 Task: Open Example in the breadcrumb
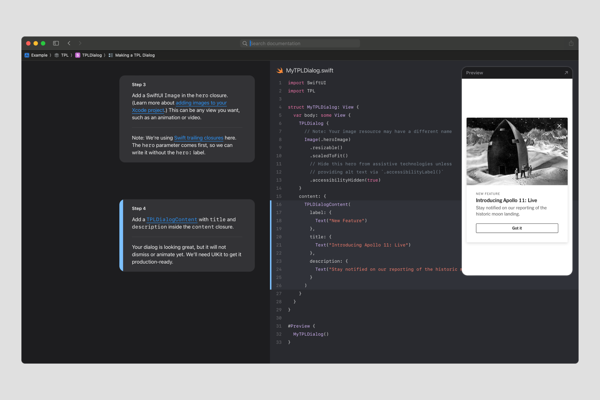click(x=39, y=55)
